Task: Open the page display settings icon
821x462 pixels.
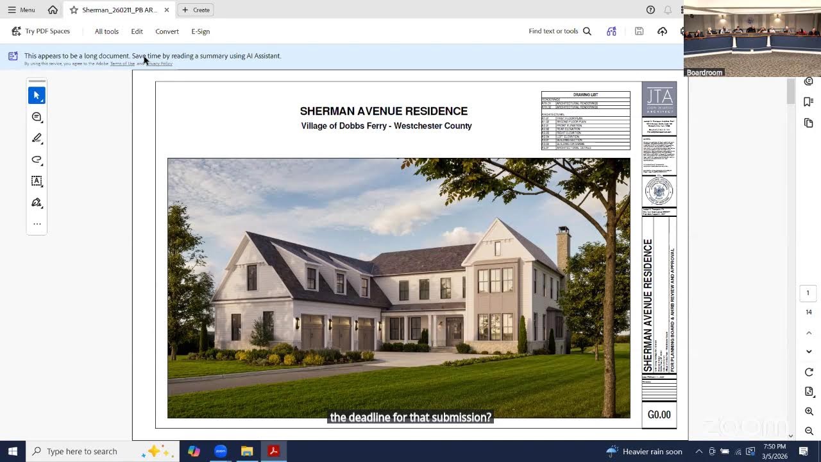Action: pos(808,391)
